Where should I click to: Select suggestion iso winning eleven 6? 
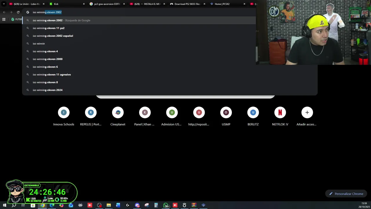coord(170,67)
